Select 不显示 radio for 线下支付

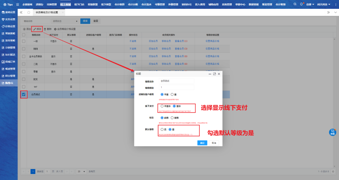tap(162, 106)
